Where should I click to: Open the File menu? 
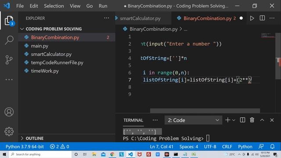pos(20,6)
